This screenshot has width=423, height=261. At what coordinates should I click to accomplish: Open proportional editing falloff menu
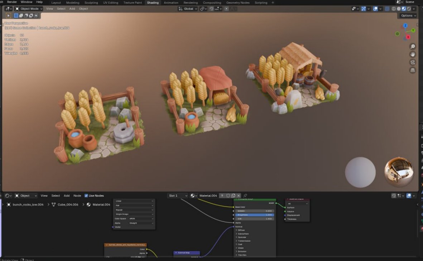pyautogui.click(x=233, y=9)
